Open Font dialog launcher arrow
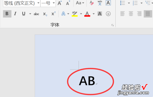 click(x=112, y=25)
